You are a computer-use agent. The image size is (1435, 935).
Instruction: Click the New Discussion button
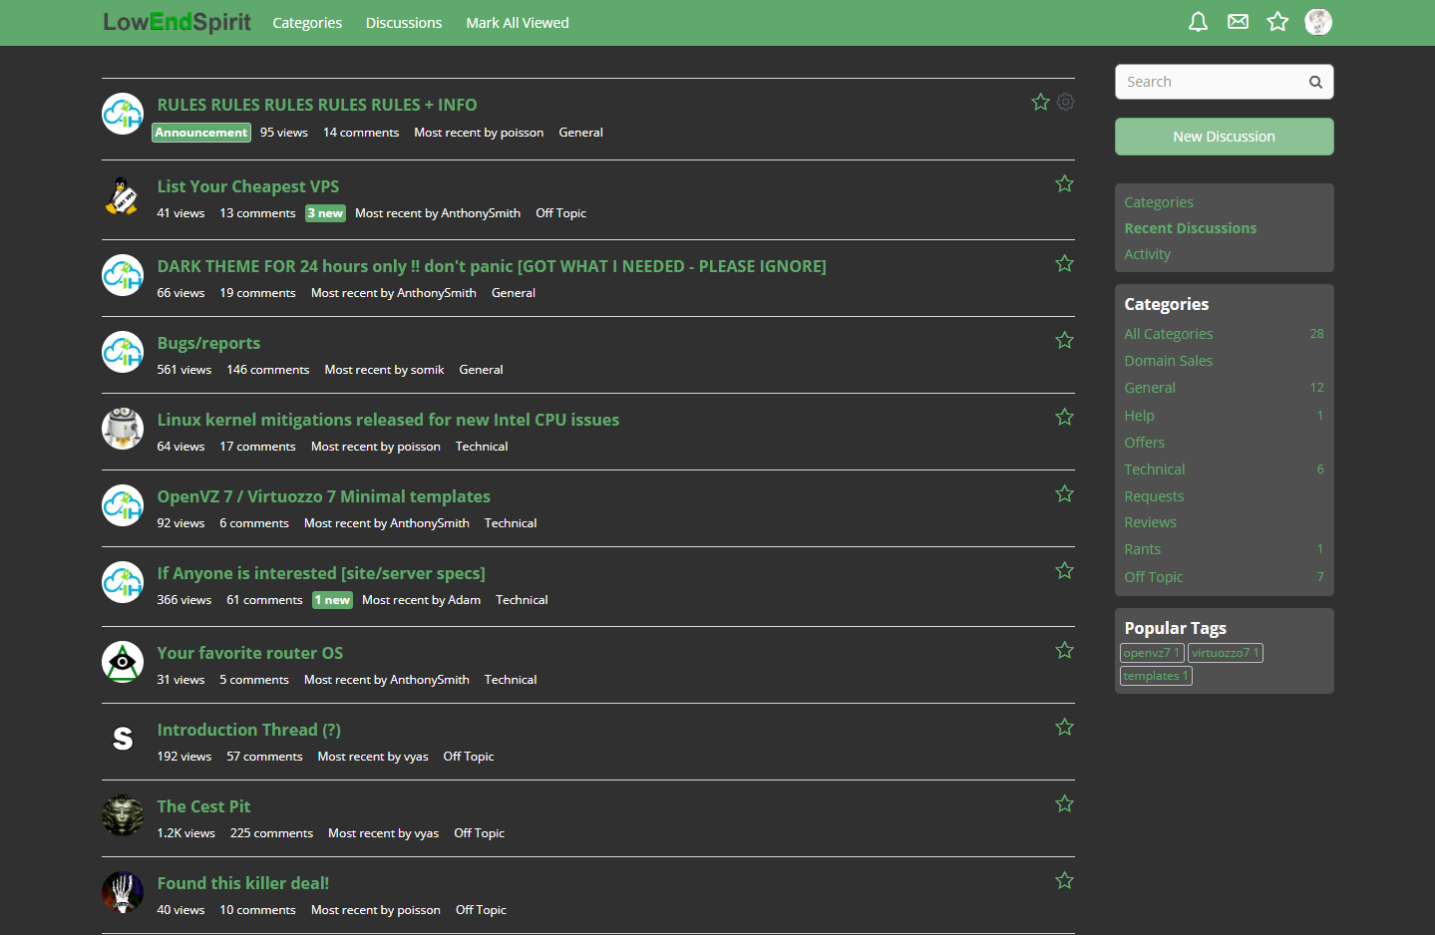(x=1224, y=137)
